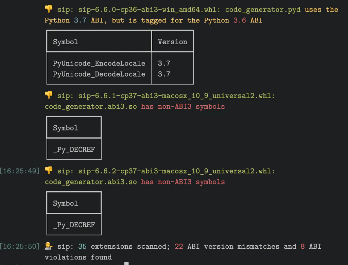Click the shrugging person emoji in summary line

pos(49,246)
